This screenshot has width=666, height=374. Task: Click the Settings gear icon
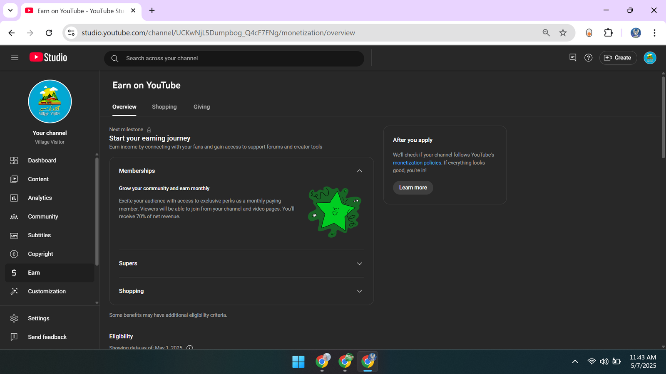point(14,318)
